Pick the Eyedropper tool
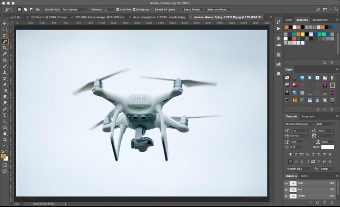Image resolution: width=340 pixels, height=207 pixels. tap(5, 54)
